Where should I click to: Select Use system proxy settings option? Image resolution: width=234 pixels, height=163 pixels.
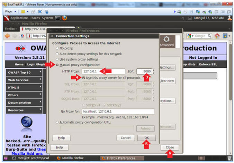(57, 59)
